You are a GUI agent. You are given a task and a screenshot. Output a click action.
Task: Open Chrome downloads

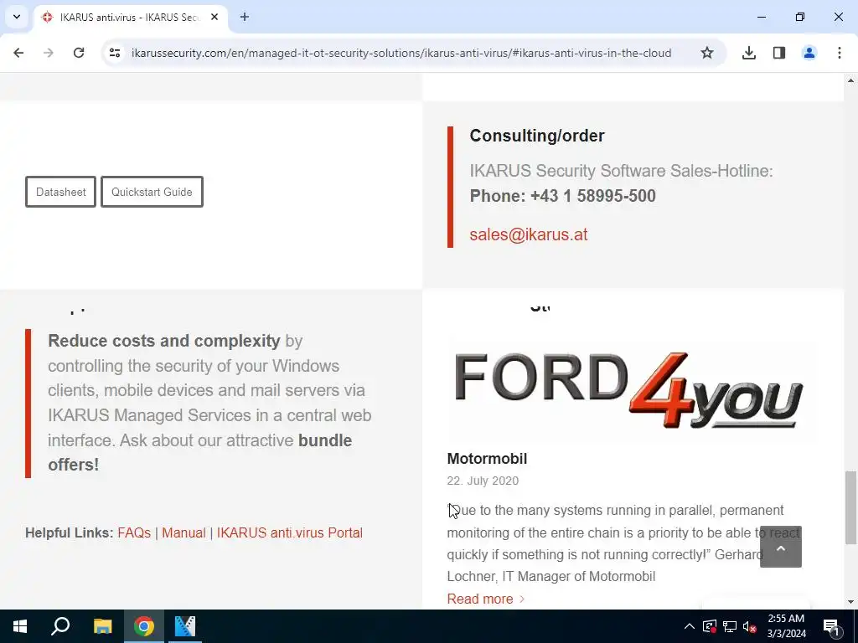[749, 53]
